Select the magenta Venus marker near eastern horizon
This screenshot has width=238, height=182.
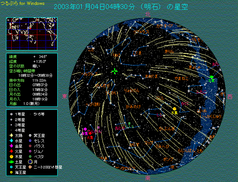click(85, 129)
